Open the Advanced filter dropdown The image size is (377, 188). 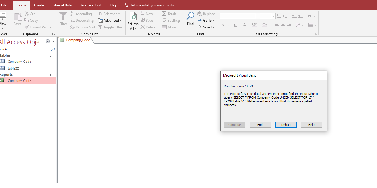click(110, 21)
